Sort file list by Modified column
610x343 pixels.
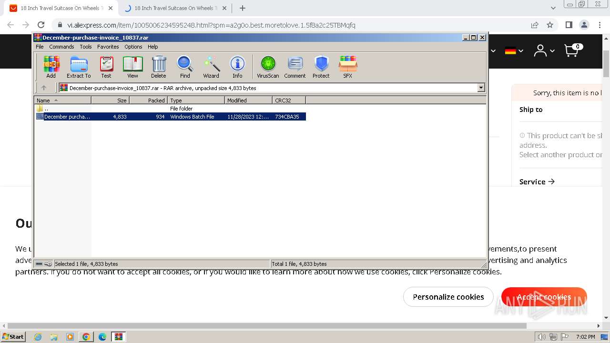pyautogui.click(x=248, y=100)
